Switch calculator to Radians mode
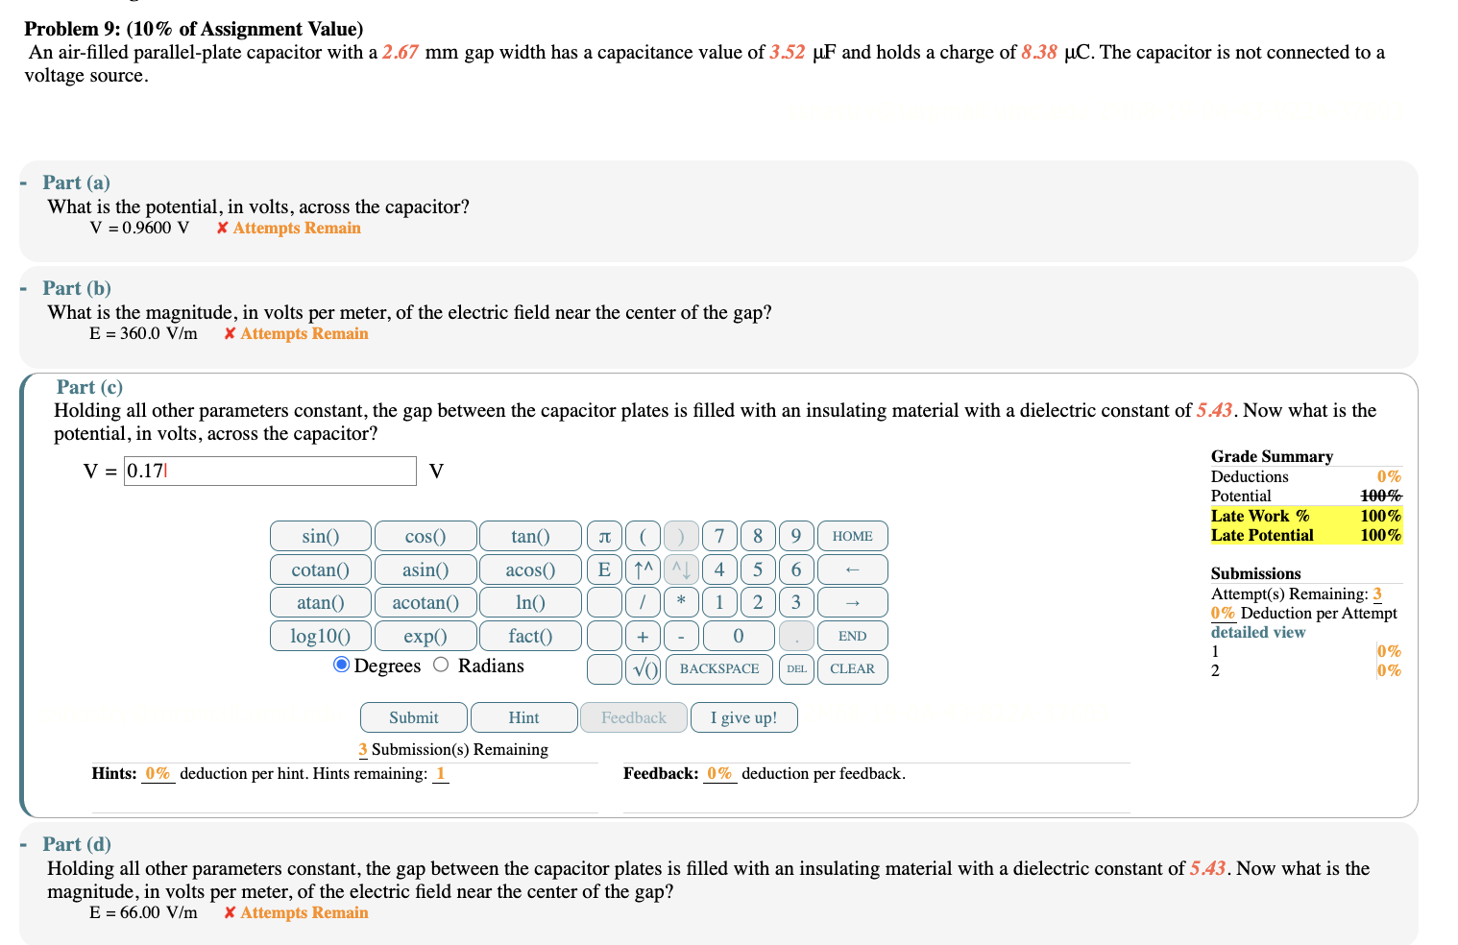The width and height of the screenshot is (1458, 945). click(440, 664)
